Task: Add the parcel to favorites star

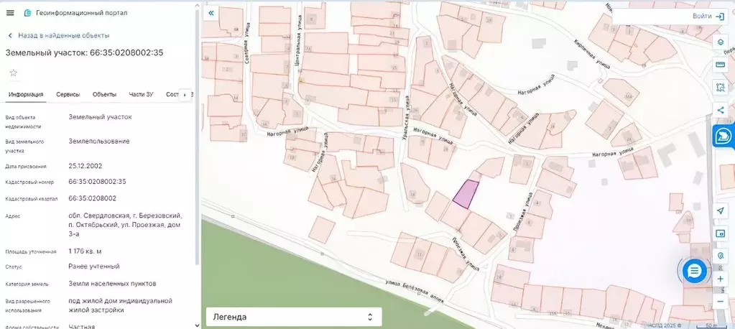Action: (x=13, y=73)
